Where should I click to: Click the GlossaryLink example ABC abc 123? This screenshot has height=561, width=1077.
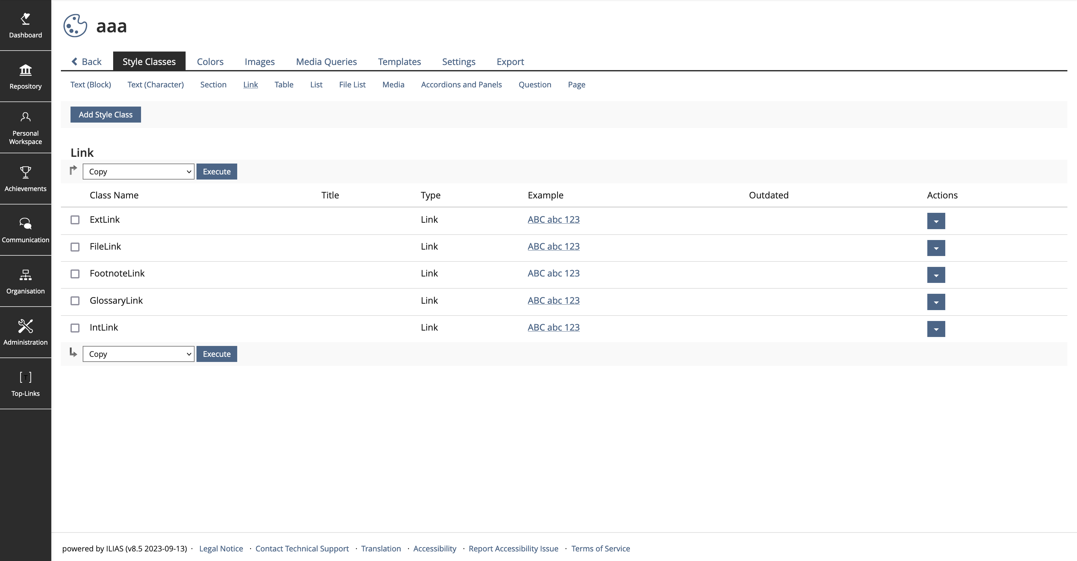click(553, 301)
